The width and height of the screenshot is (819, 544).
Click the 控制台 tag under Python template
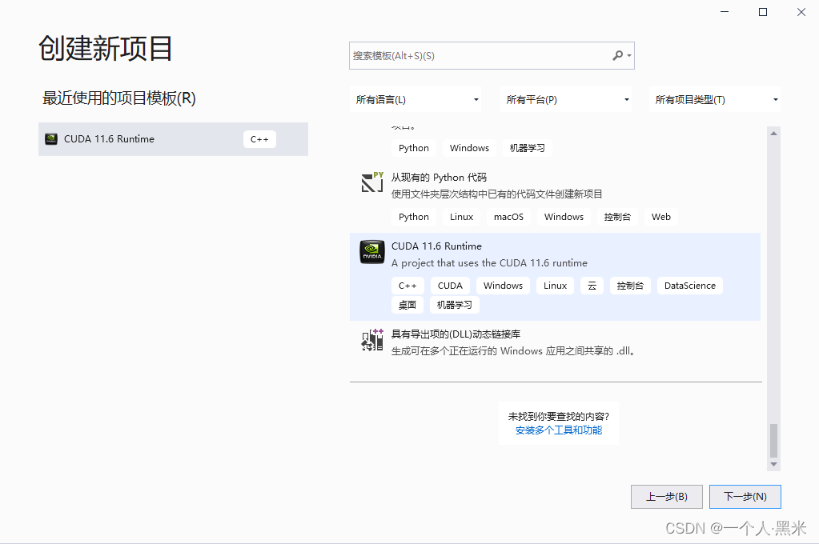point(617,217)
